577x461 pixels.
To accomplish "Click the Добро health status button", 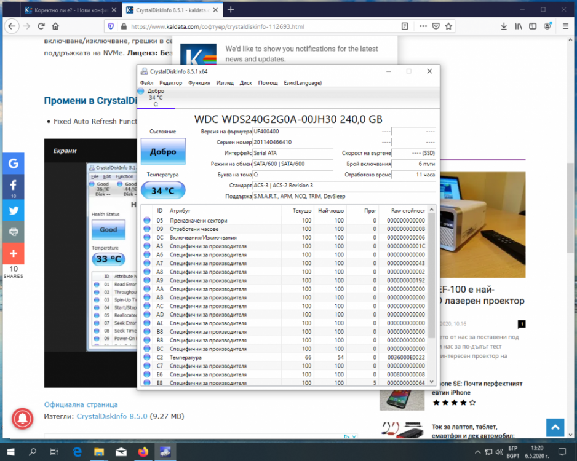I will [163, 151].
